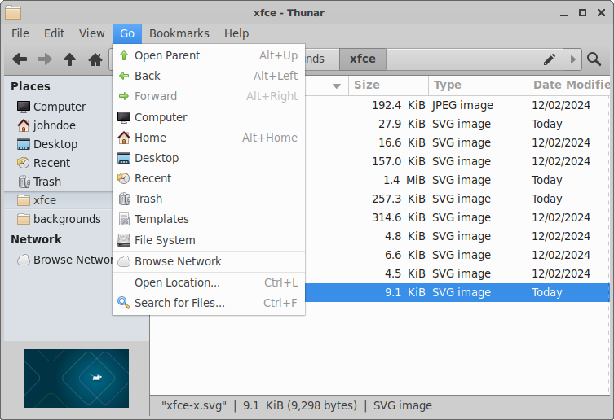Viewport: 614px width, 420px height.
Task: Click the Browse Network cloud icon in sidebar
Action: pyautogui.click(x=24, y=260)
